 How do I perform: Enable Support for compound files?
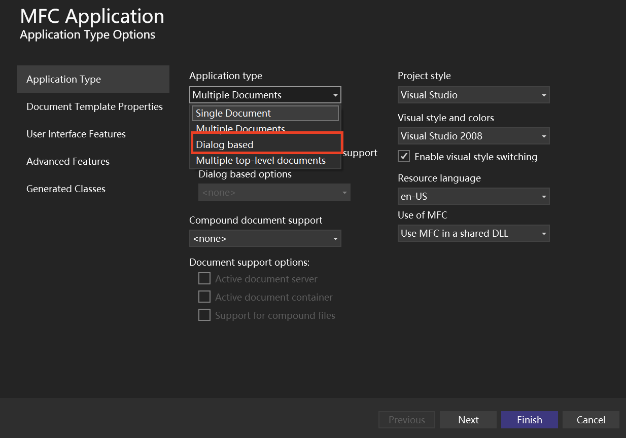point(204,315)
